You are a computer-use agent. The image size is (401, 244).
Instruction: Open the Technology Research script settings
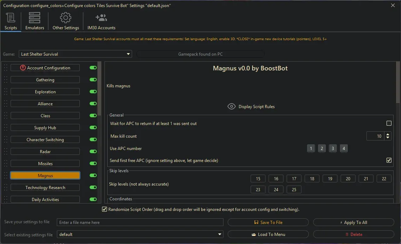45,187
